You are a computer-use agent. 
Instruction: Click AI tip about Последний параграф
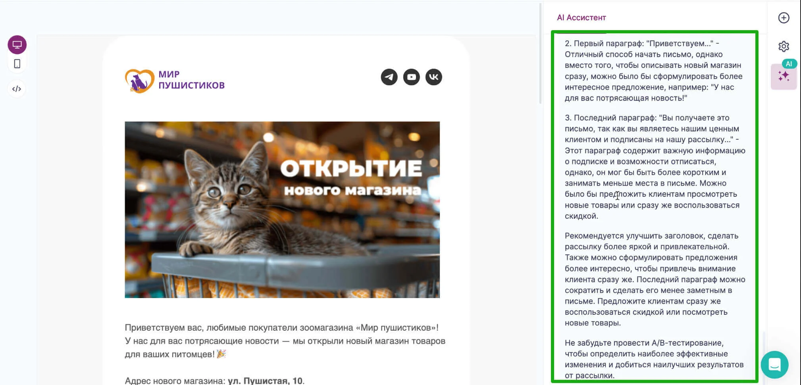(653, 167)
